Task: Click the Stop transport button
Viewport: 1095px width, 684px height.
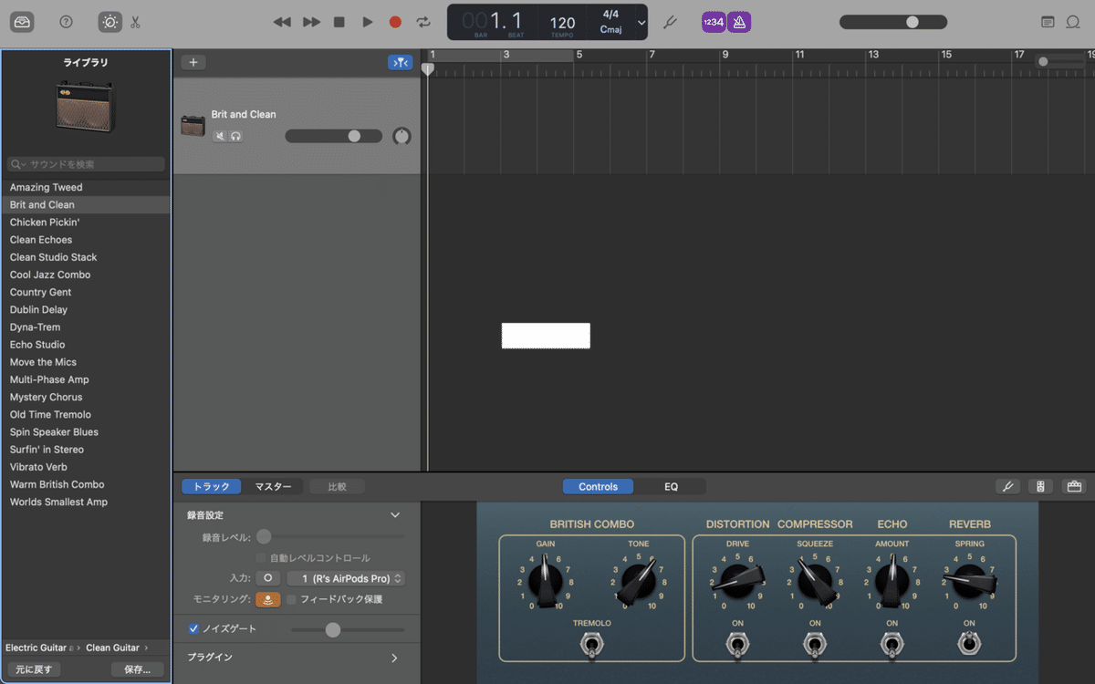Action: click(339, 22)
